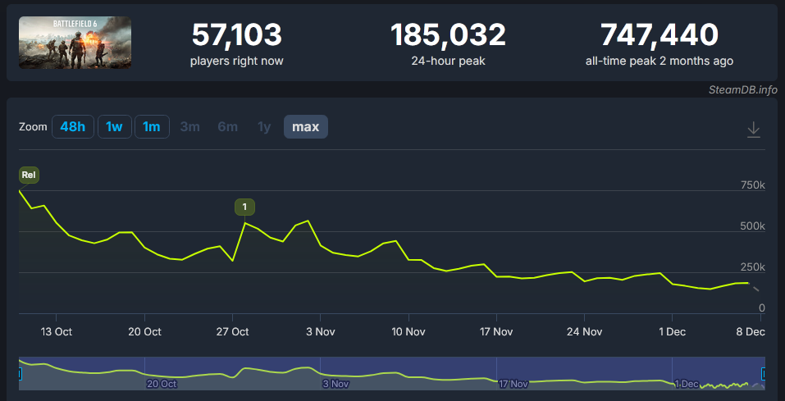Click the 1 Dec axis label
This screenshot has width=785, height=401.
click(673, 331)
